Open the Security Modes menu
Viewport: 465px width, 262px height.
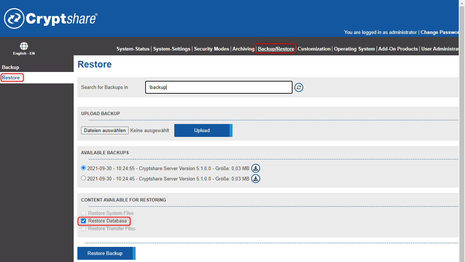(211, 49)
